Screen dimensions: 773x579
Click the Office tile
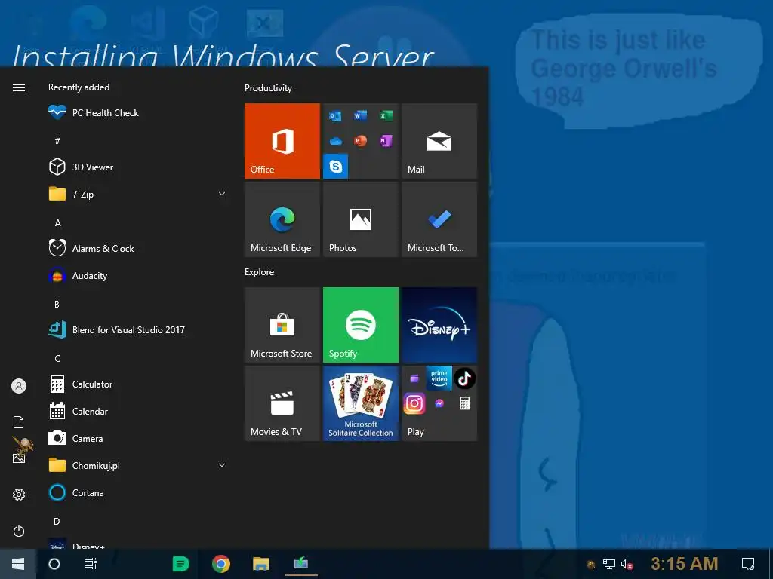tap(282, 141)
